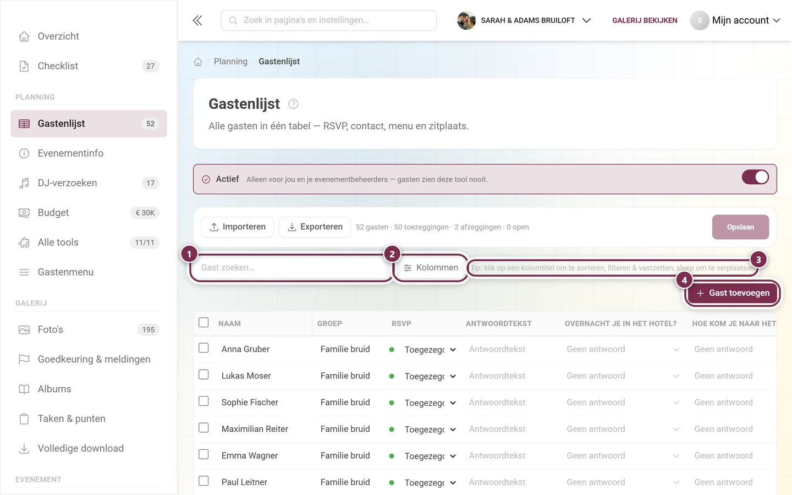Click the Gastenmenu lines icon

click(x=24, y=272)
